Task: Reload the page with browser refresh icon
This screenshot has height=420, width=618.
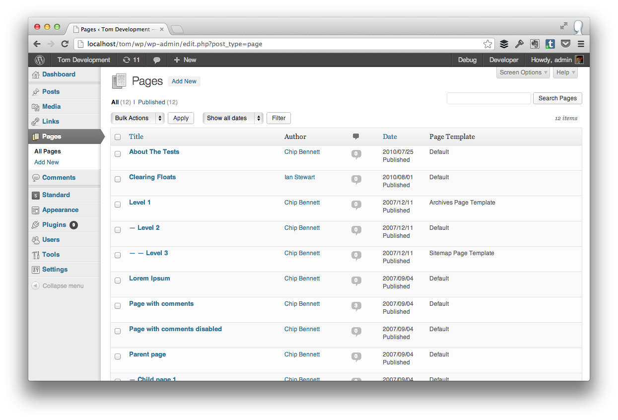Action: tap(65, 44)
